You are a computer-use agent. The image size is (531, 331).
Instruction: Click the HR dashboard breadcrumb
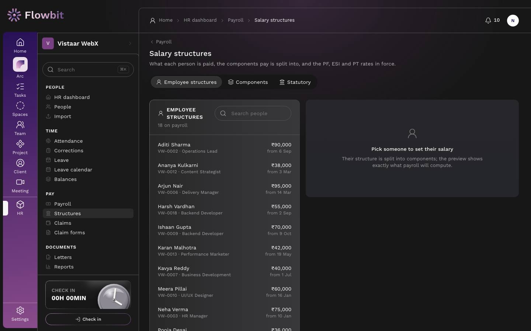click(200, 20)
